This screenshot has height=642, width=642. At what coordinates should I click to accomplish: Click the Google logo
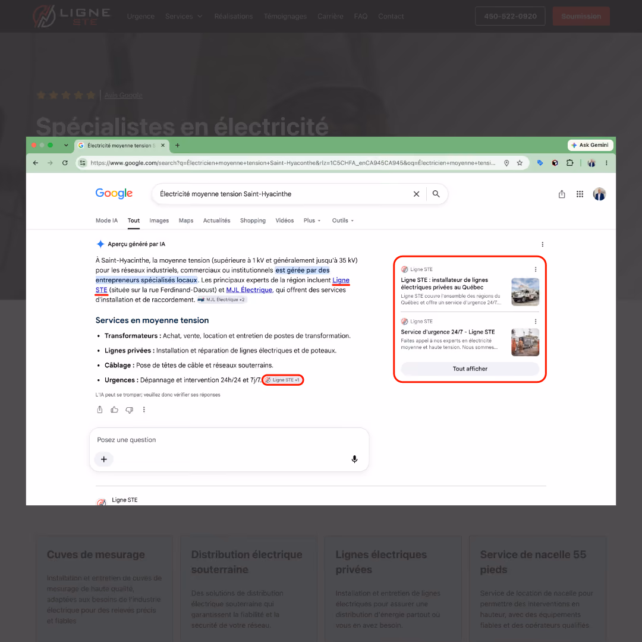pyautogui.click(x=114, y=193)
